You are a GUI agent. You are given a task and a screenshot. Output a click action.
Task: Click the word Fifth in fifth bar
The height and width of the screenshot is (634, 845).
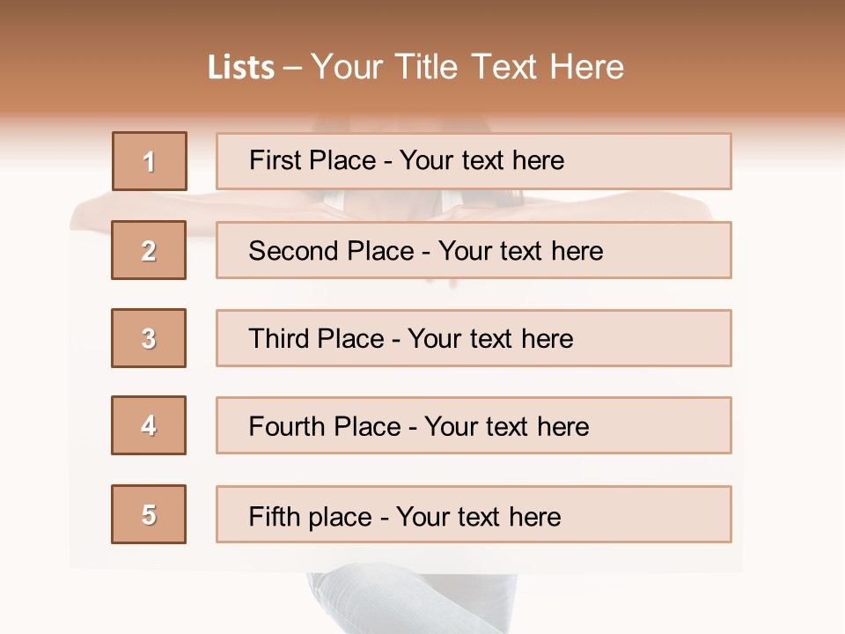point(274,516)
